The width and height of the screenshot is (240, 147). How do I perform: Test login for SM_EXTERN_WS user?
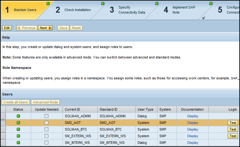coord(233,136)
